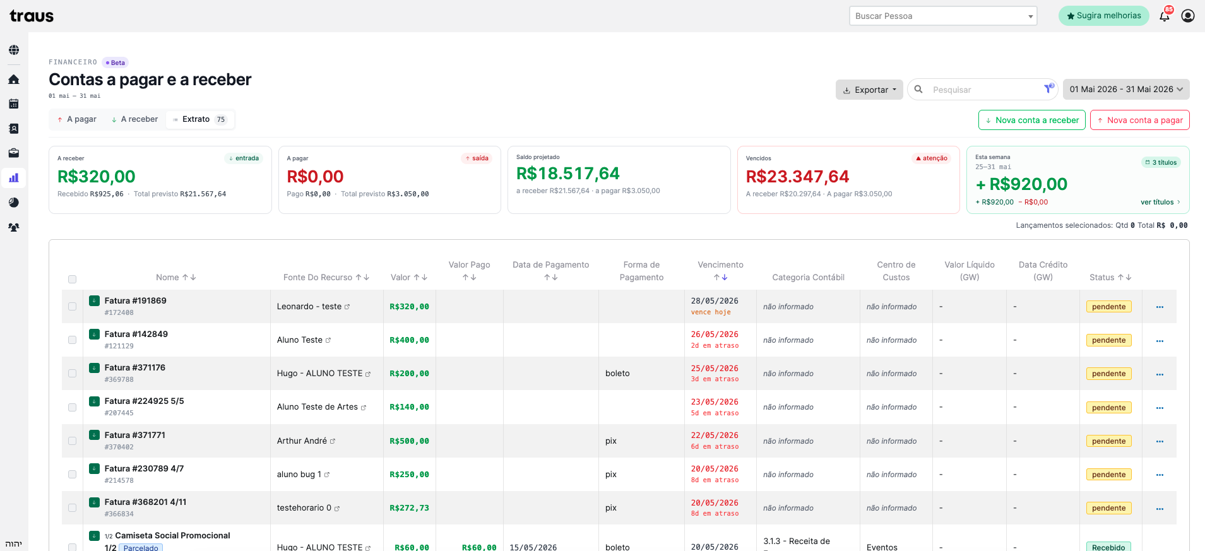This screenshot has height=551, width=1205.
Task: Check the Fatura #142849 row checkbox
Action: click(72, 340)
